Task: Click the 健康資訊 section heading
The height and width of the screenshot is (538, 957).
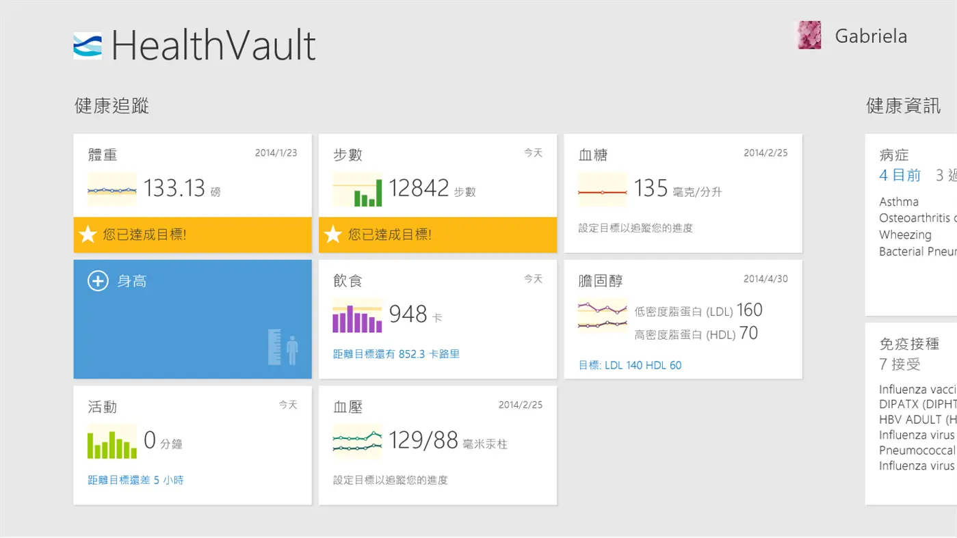Action: (x=904, y=106)
